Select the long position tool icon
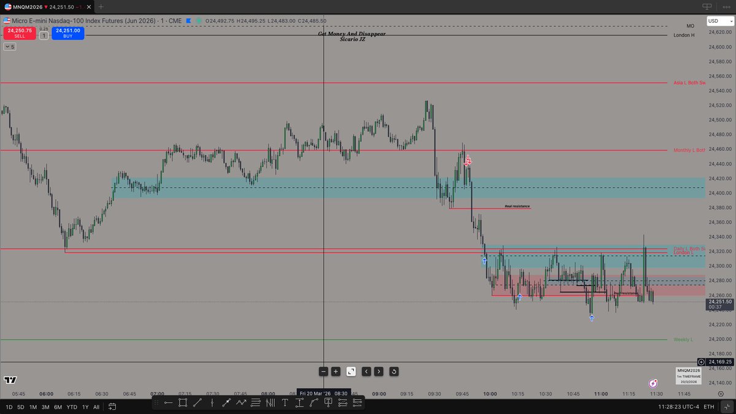 click(342, 403)
